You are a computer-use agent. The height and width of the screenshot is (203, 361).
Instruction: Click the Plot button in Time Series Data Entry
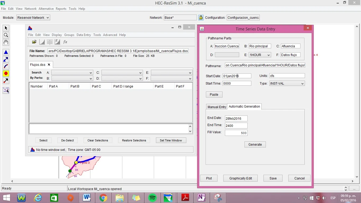point(209,178)
